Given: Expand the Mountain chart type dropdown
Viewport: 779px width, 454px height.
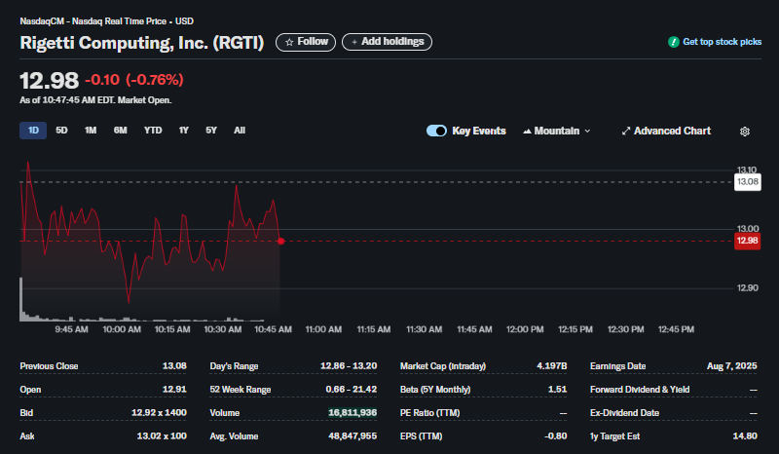Looking at the screenshot, I should [x=556, y=131].
